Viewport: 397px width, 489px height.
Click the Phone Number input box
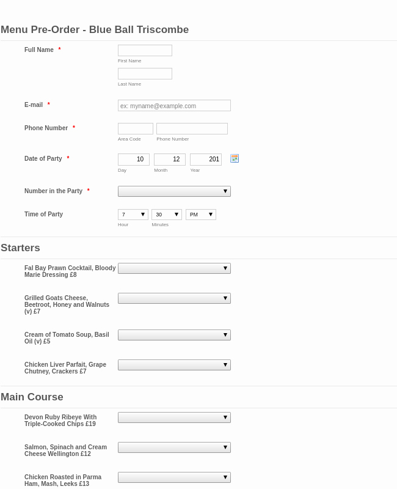pyautogui.click(x=192, y=128)
